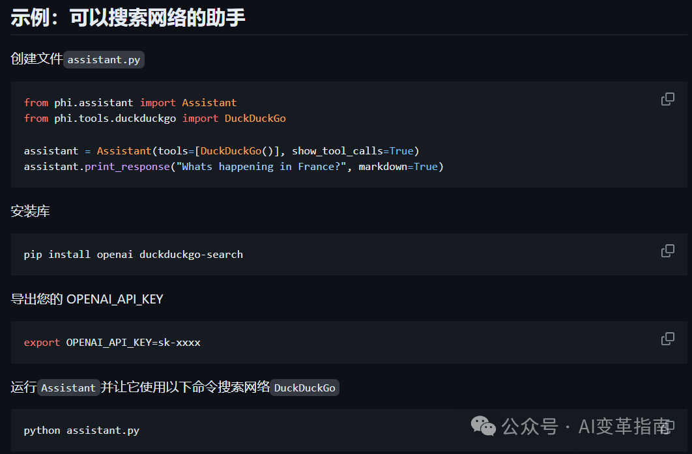
Task: Click the heading 示例：可以搜索网络的助手
Action: [x=128, y=18]
